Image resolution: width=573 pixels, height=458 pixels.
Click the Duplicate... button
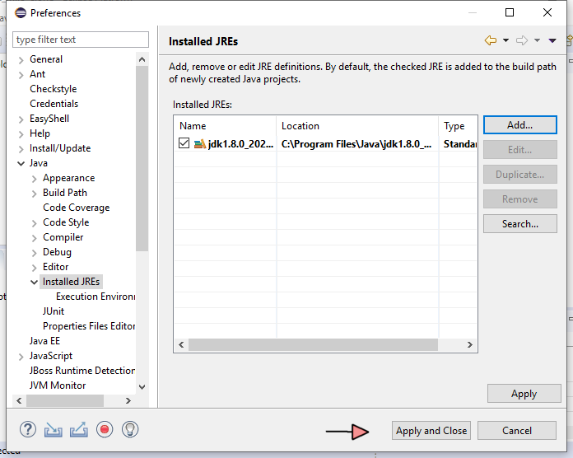tap(520, 175)
